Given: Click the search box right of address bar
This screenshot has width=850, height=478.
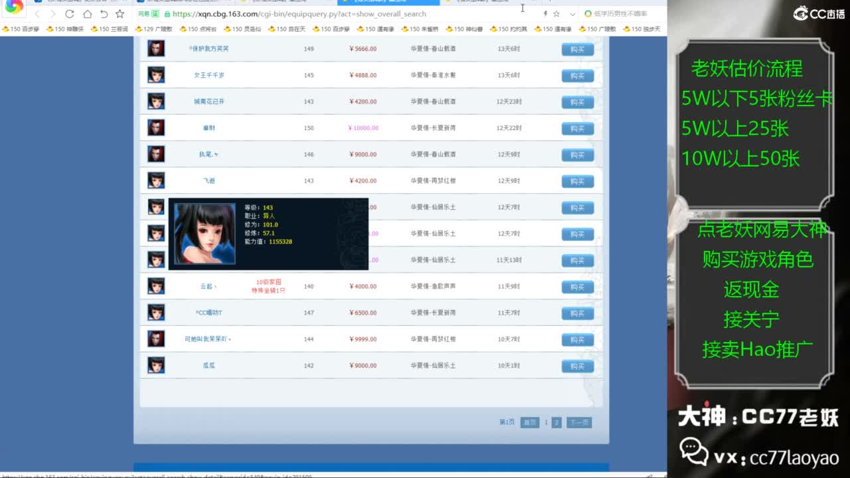Looking at the screenshot, I should [x=624, y=13].
